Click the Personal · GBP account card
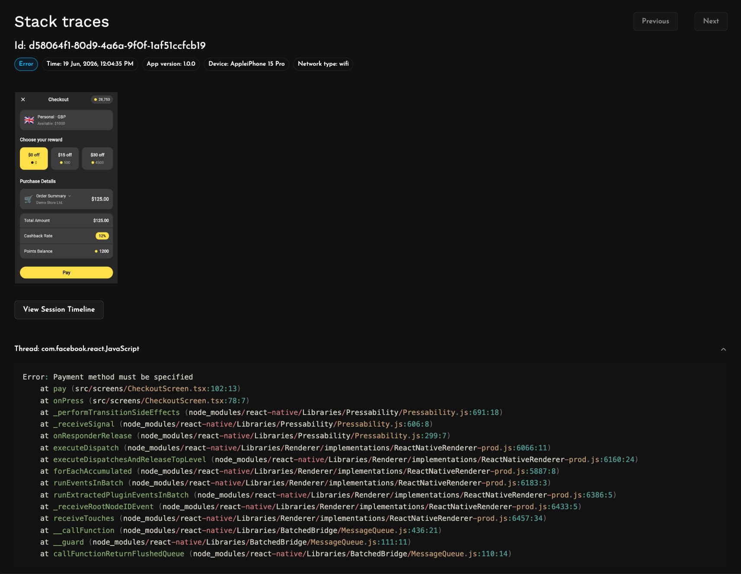The image size is (741, 574). pos(66,120)
